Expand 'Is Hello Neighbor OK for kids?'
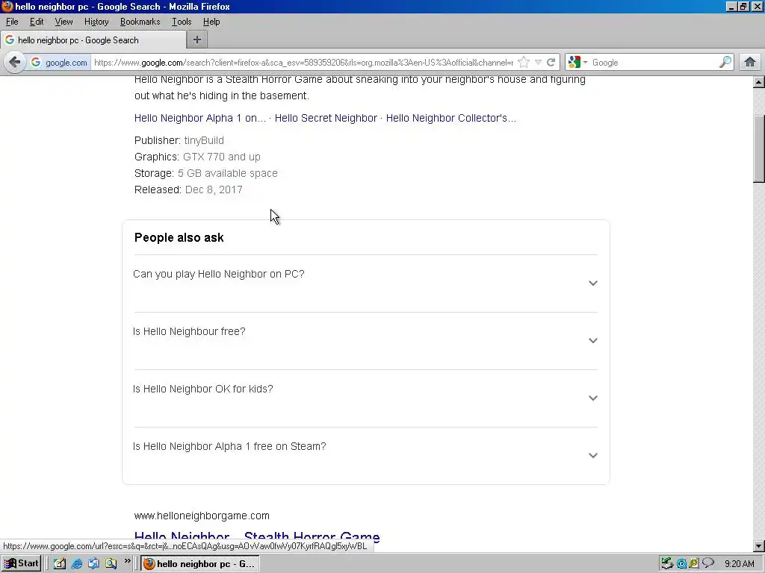The height and width of the screenshot is (573, 765). pos(365,398)
